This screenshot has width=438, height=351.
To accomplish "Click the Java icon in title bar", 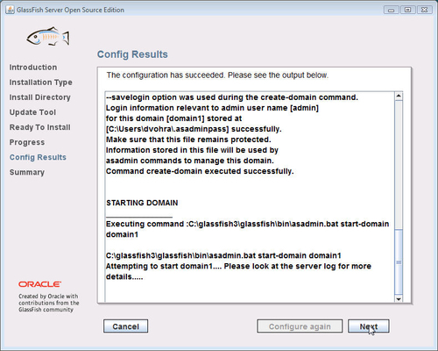I will [10, 10].
